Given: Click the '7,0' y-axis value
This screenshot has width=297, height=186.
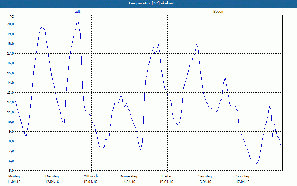Looking at the screenshot, I should (x=11, y=151).
